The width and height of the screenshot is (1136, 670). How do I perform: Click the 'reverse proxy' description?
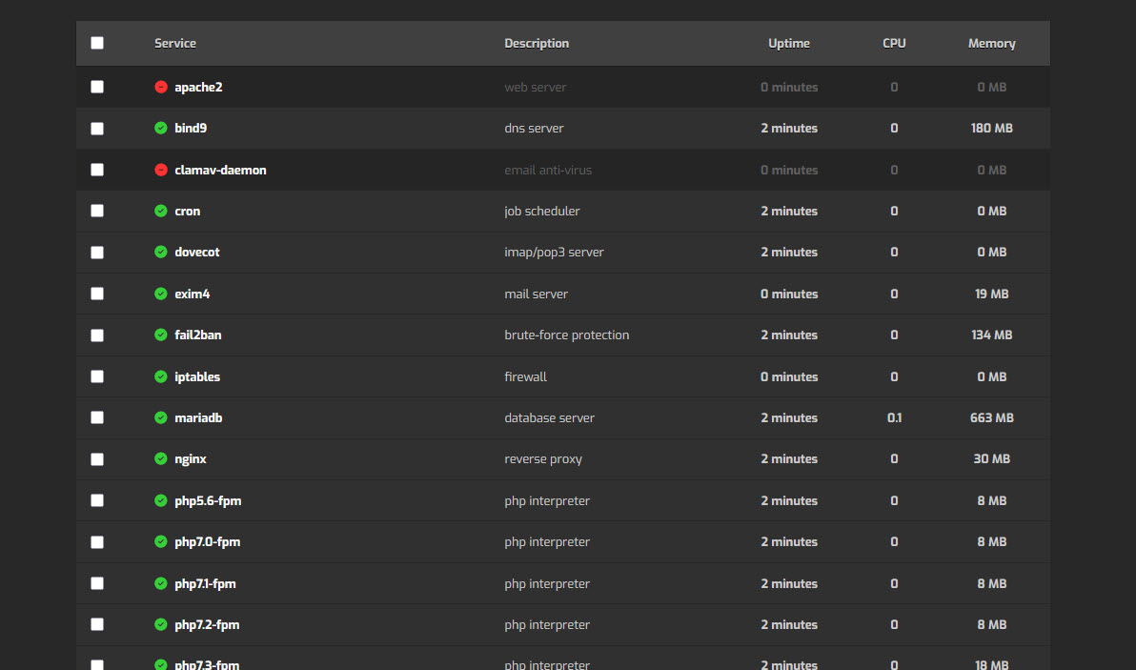tap(543, 459)
